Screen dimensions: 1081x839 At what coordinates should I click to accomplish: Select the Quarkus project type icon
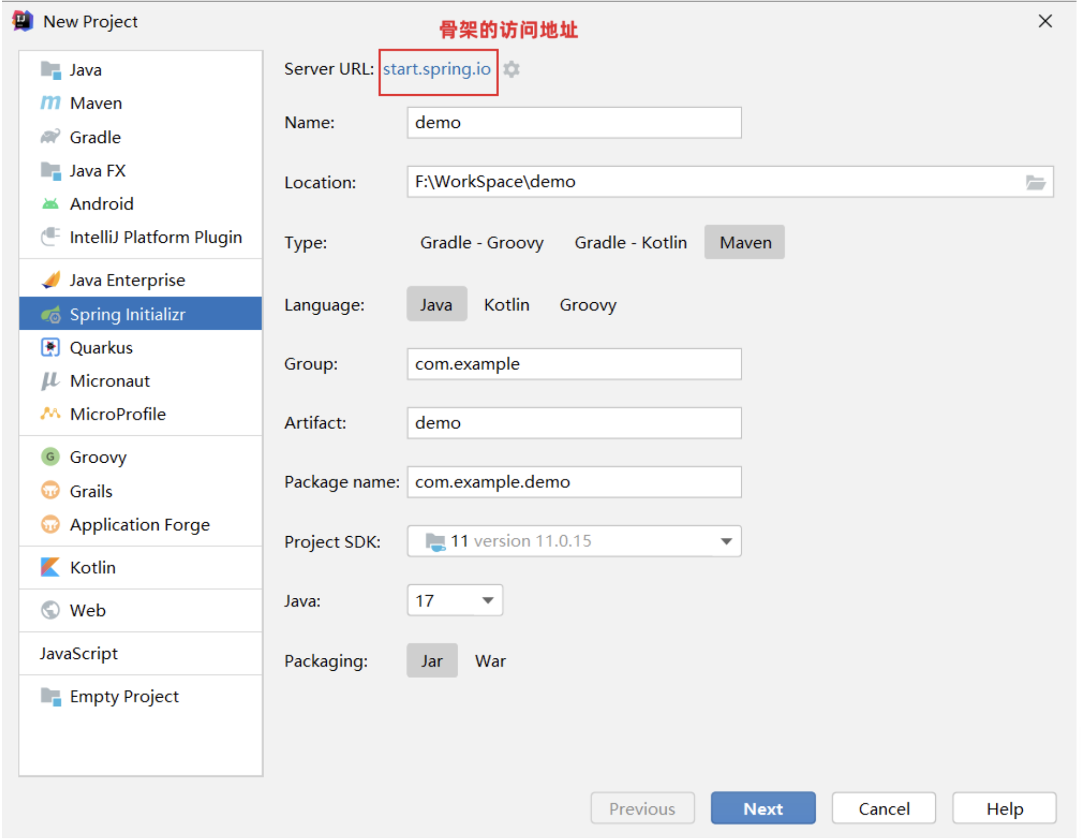coord(50,348)
